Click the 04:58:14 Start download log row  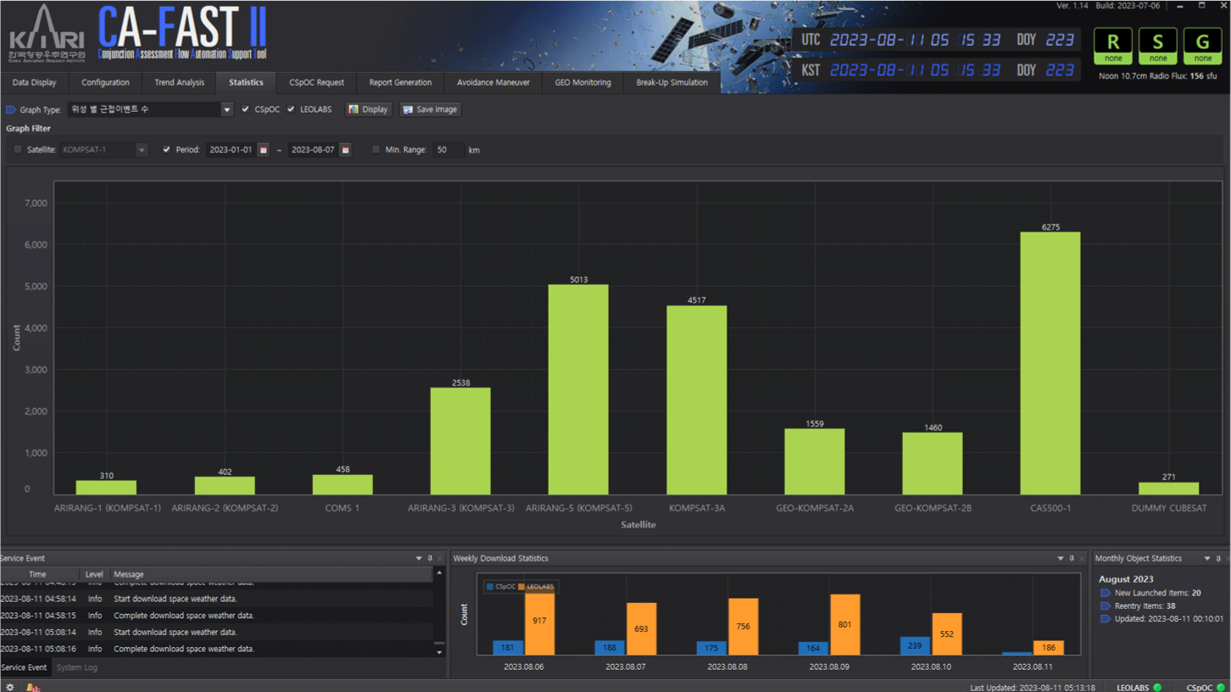(x=217, y=599)
